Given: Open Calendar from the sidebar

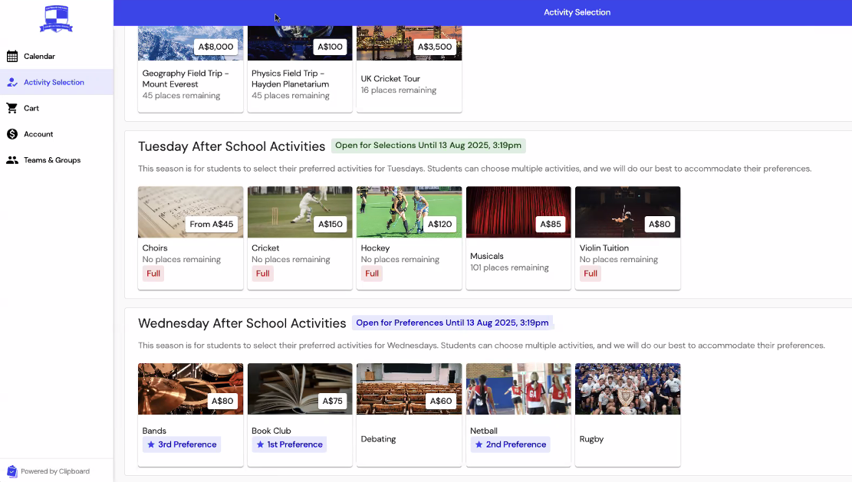Looking at the screenshot, I should tap(57, 56).
